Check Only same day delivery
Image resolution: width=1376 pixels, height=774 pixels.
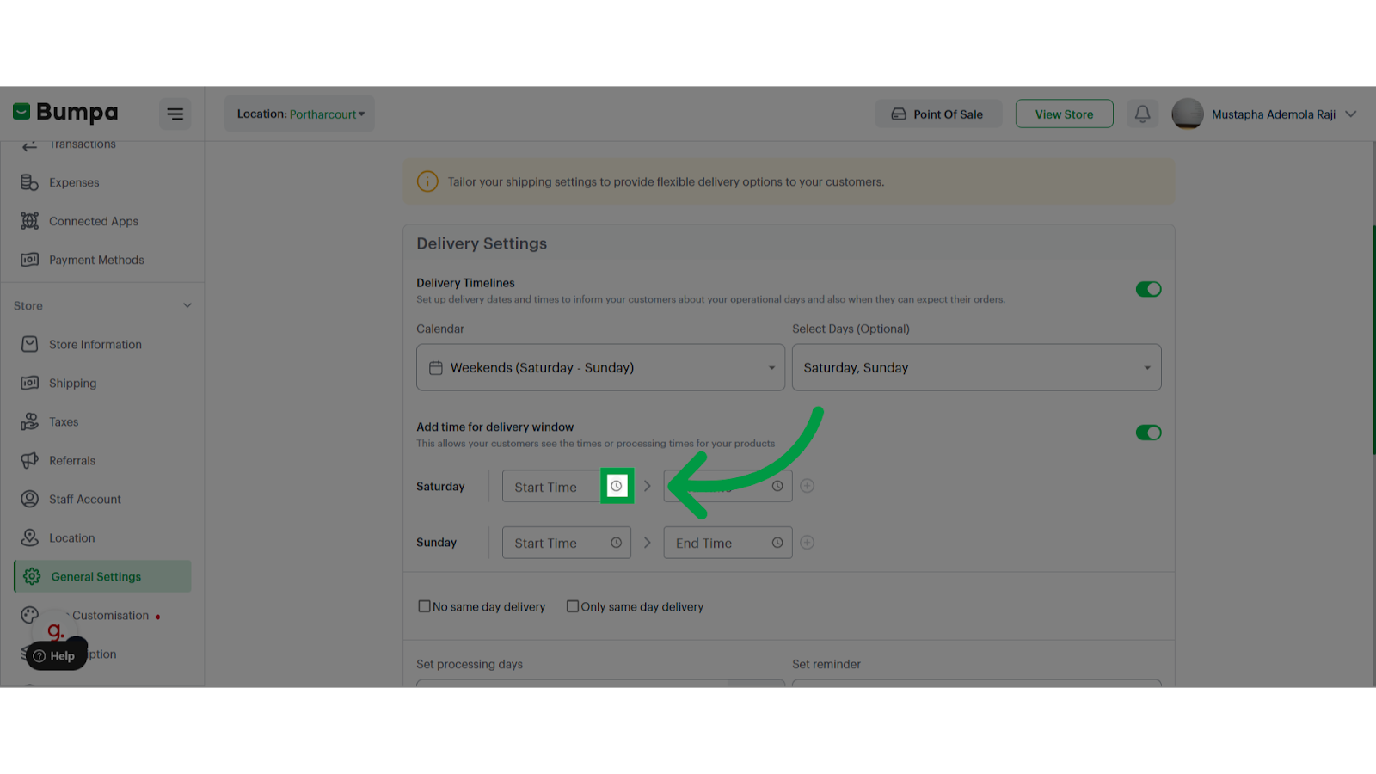tap(573, 606)
